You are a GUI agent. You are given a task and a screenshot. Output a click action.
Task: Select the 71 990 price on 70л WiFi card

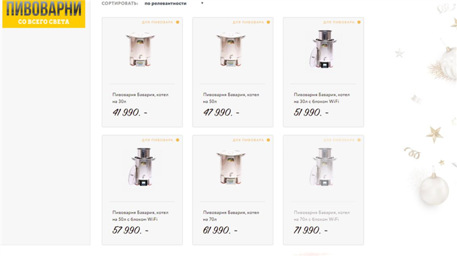[x=310, y=230]
